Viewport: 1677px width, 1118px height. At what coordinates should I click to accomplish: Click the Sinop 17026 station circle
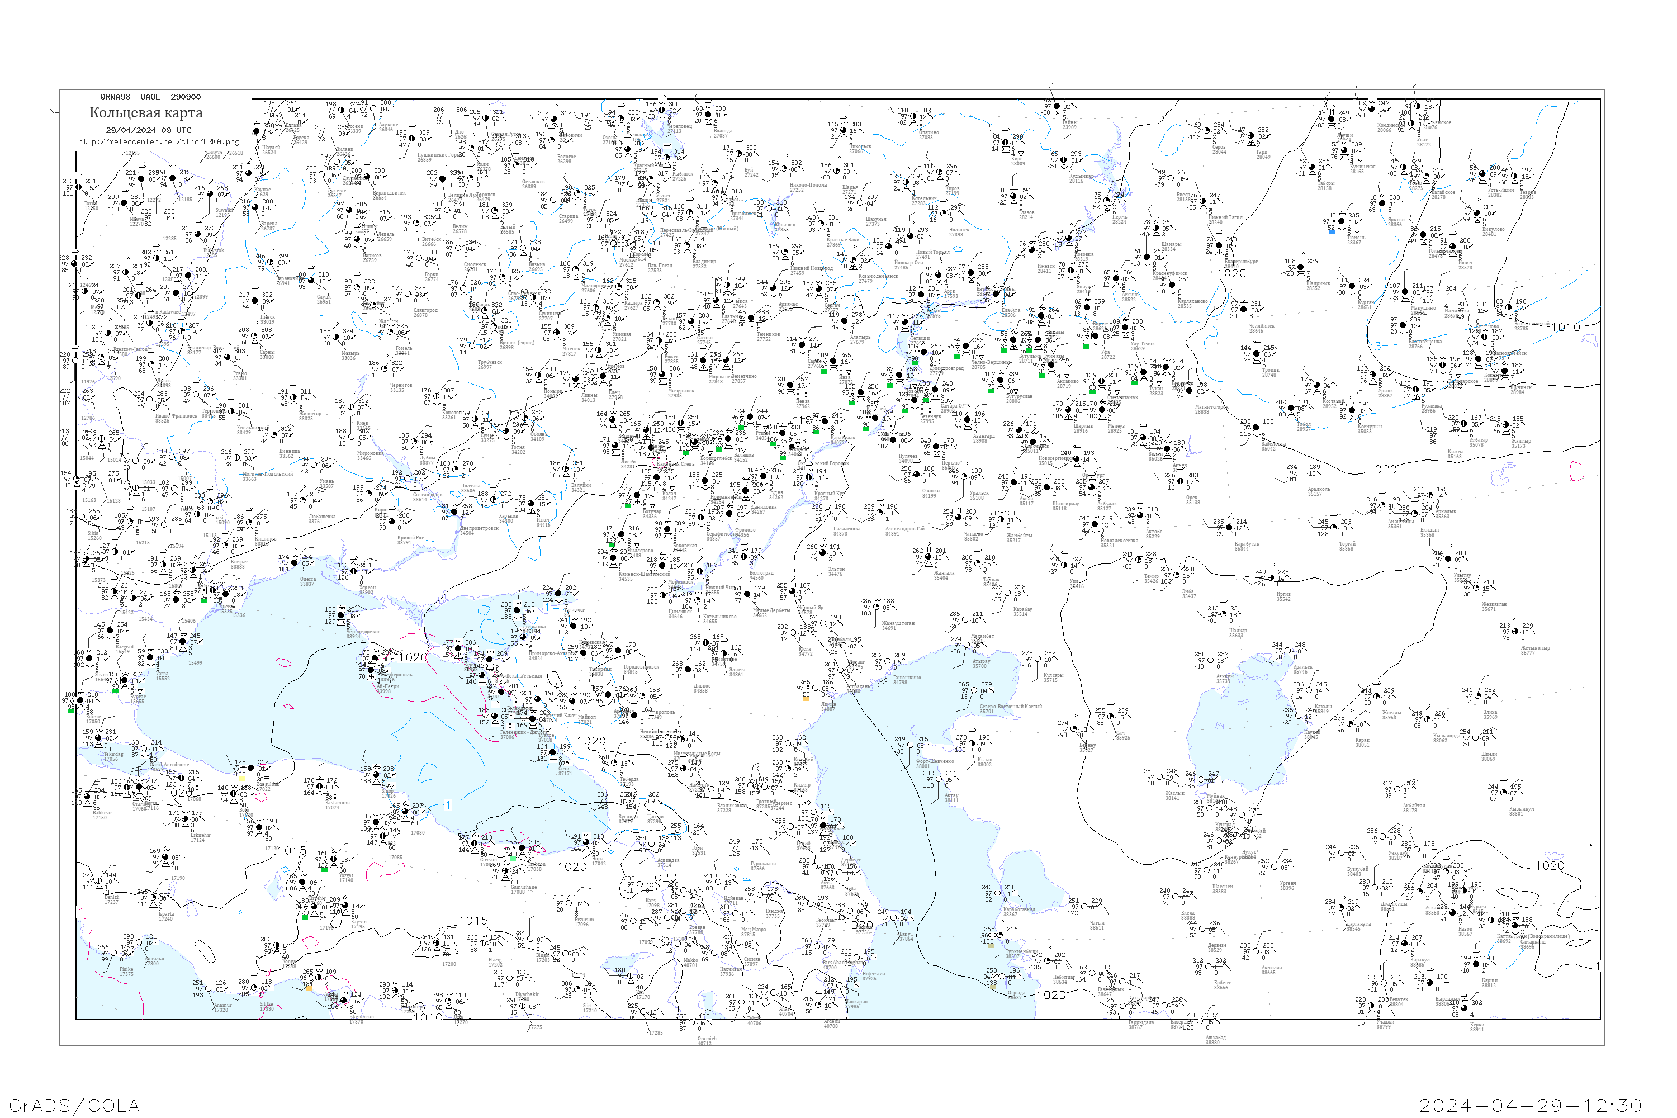point(376,775)
